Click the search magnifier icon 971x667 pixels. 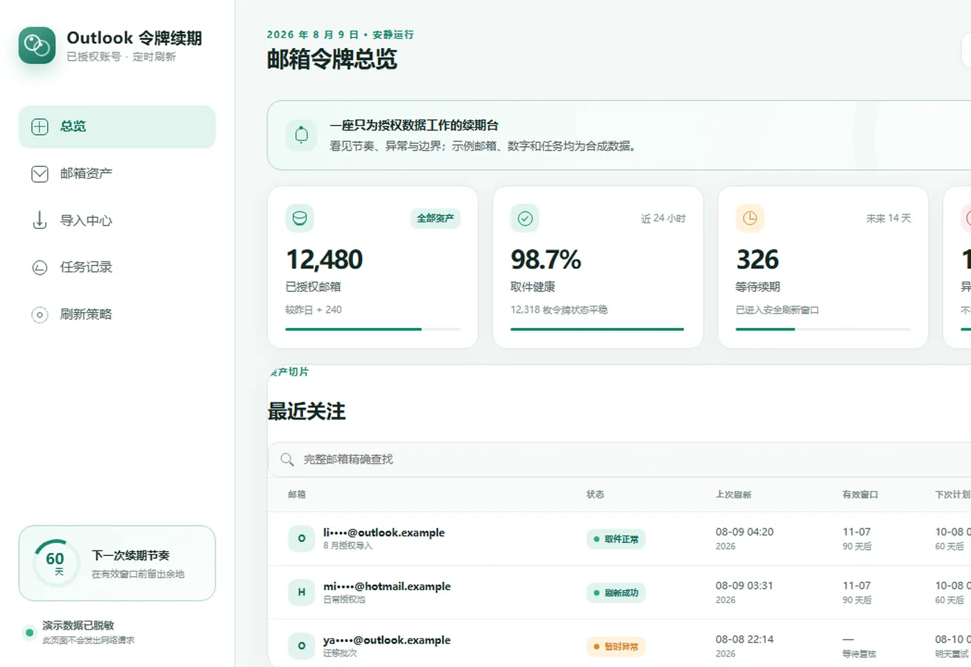286,459
